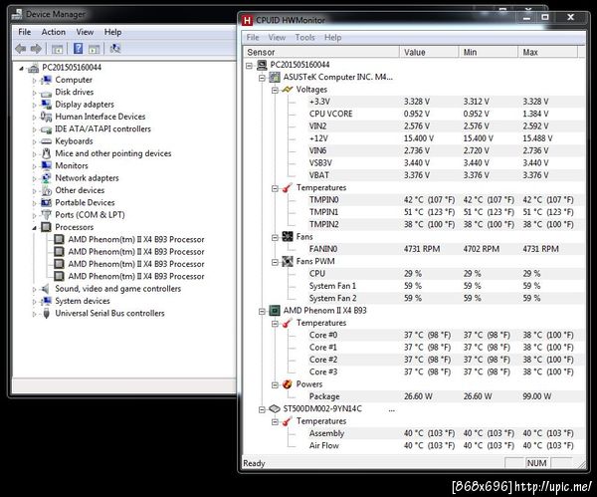The width and height of the screenshot is (597, 497).
Task: Open View menu in Device Manager
Action: pos(85,32)
